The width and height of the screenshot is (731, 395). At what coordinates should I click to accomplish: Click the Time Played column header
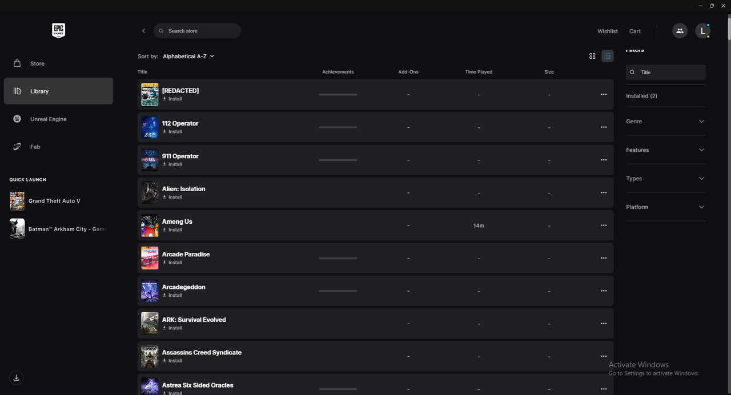(479, 72)
